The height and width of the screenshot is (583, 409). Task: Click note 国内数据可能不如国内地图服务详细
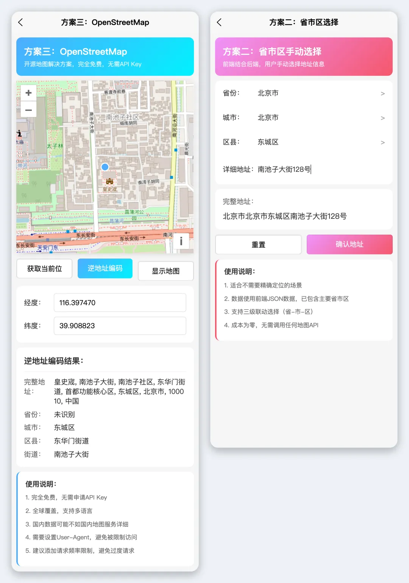[x=77, y=524]
